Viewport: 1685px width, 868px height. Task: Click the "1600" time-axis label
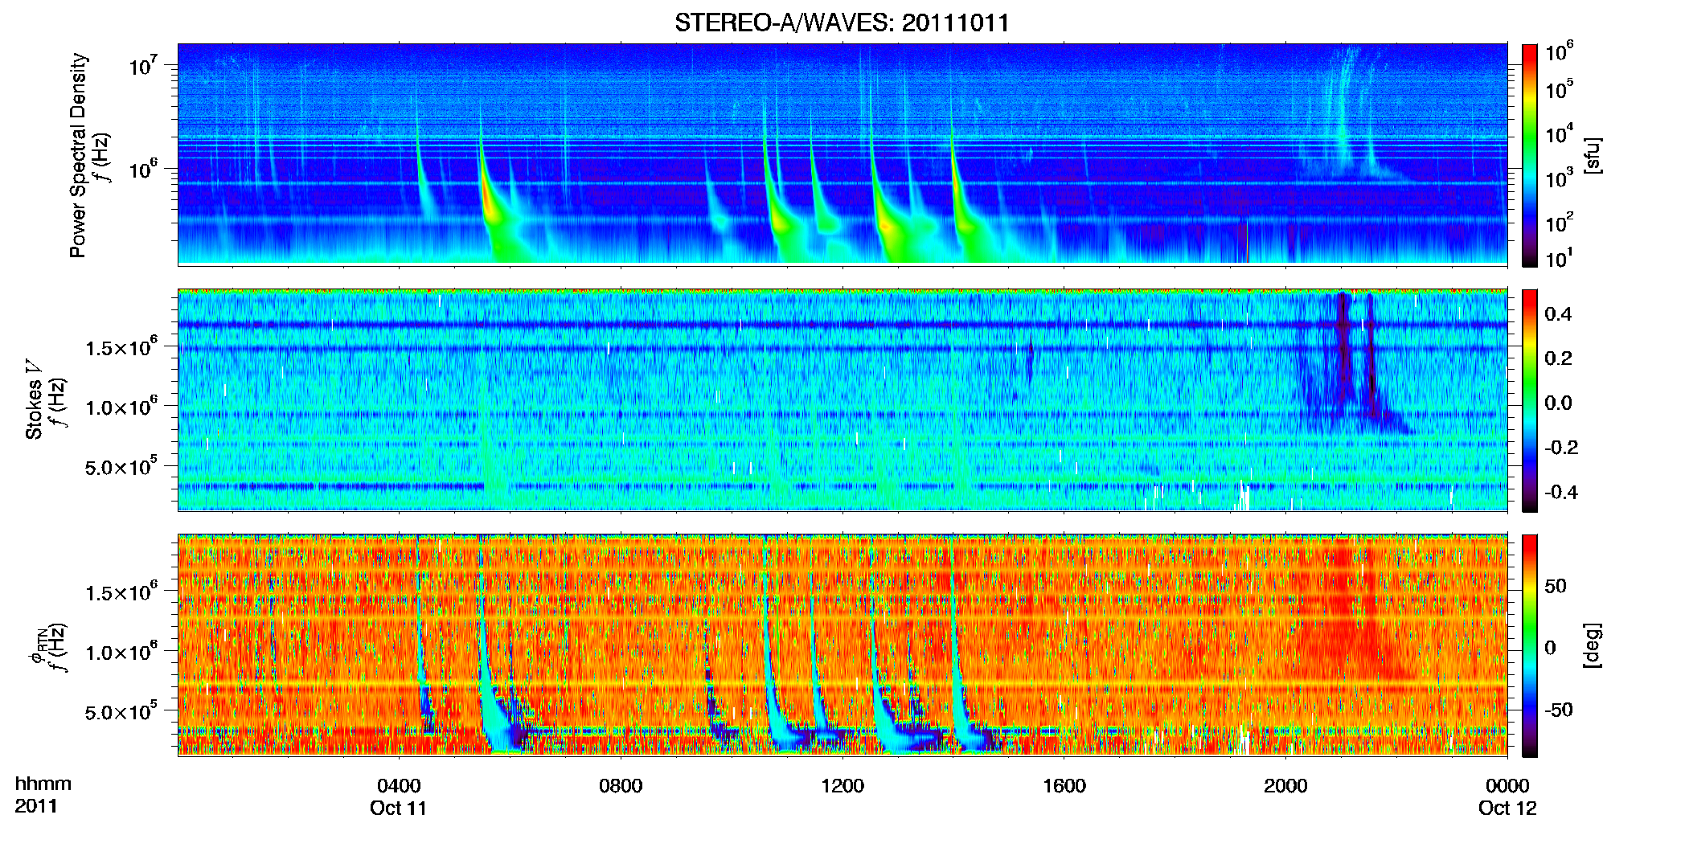1064,785
